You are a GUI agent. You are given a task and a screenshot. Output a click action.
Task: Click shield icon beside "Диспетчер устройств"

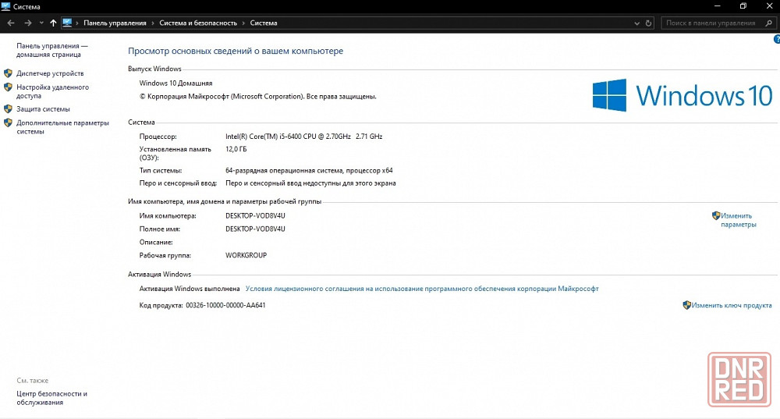(8, 73)
